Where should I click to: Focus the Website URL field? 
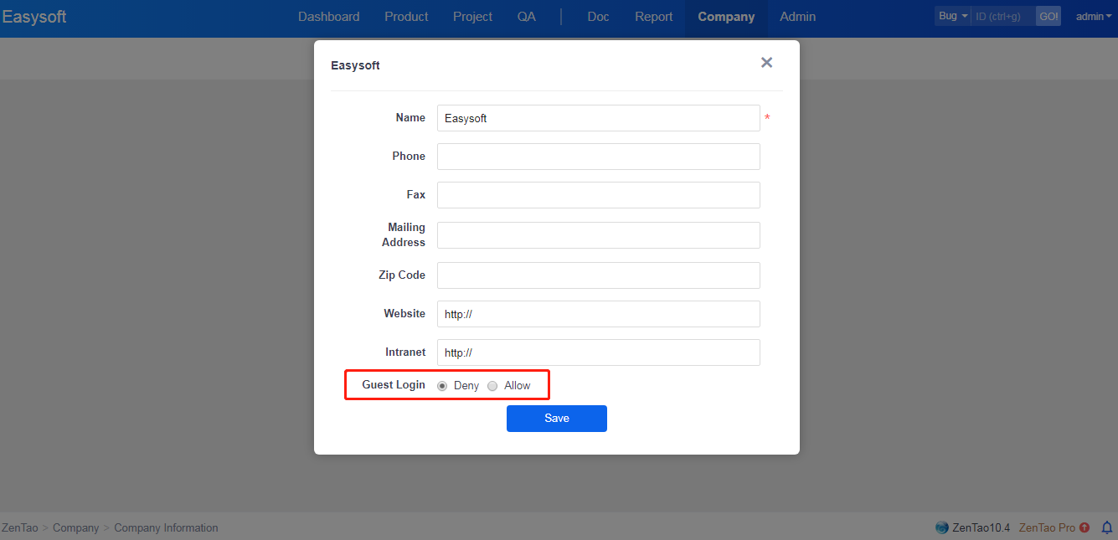tap(598, 314)
